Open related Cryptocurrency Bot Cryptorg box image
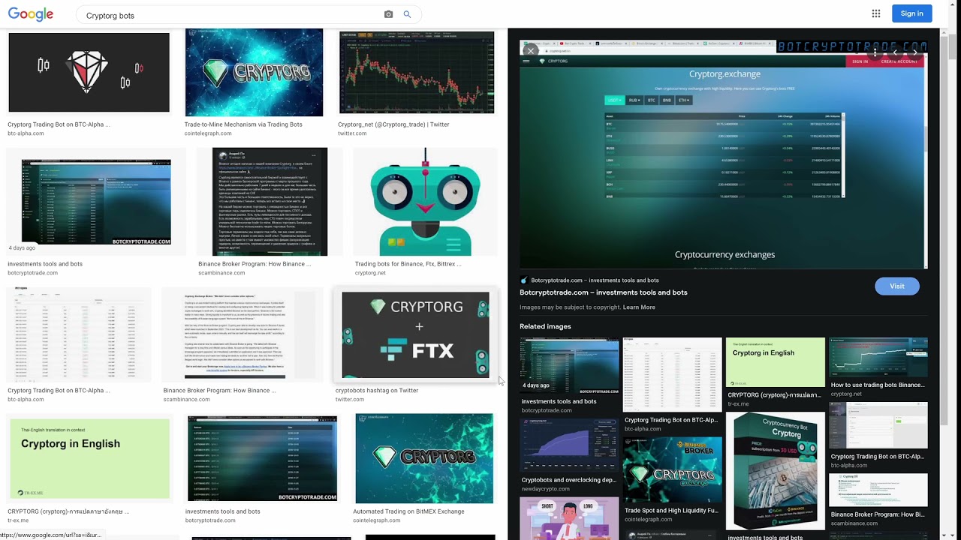The height and width of the screenshot is (540, 961). [x=775, y=471]
